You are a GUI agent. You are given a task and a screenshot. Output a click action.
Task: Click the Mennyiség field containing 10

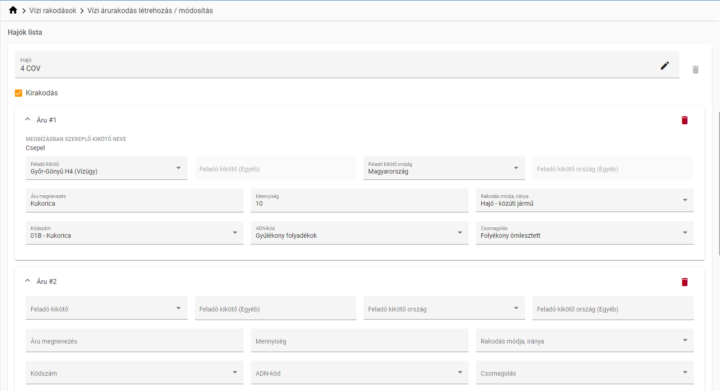(359, 201)
